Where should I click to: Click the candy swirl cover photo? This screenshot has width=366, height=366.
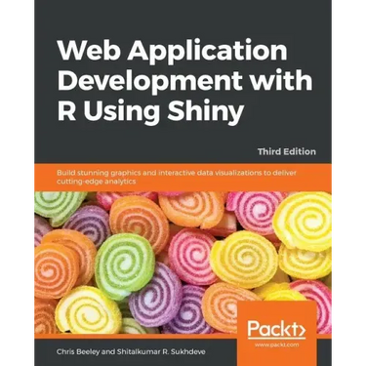coord(183,263)
